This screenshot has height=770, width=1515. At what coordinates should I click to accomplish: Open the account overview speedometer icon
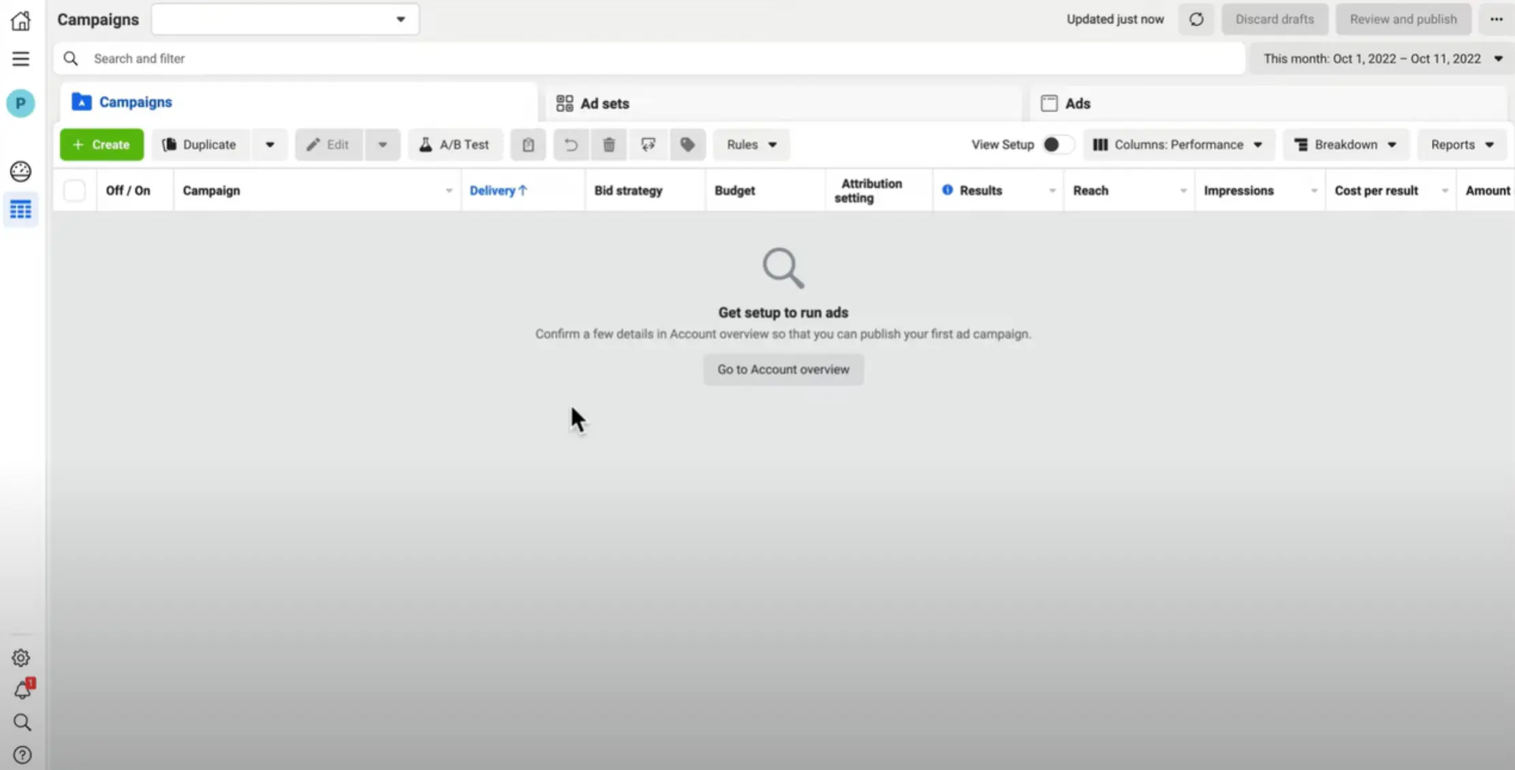point(20,172)
